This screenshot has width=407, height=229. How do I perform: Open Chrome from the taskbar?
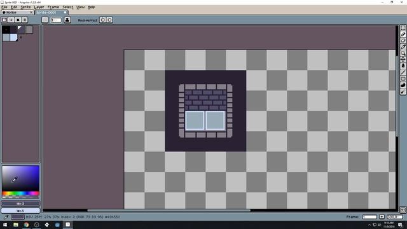26,225
